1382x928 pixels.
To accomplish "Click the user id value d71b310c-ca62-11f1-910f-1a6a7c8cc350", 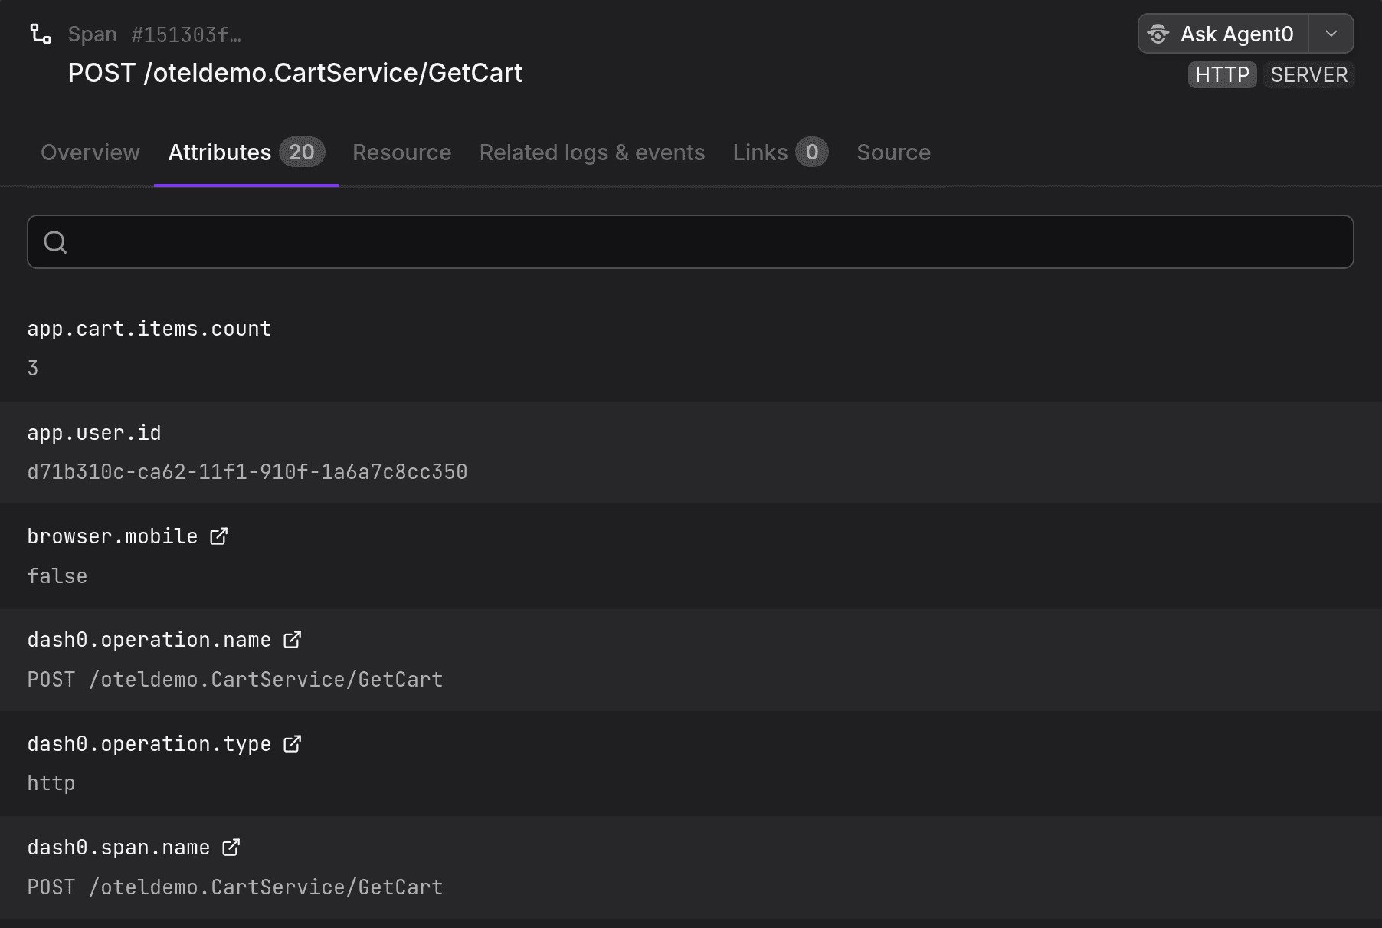I will 247,472.
